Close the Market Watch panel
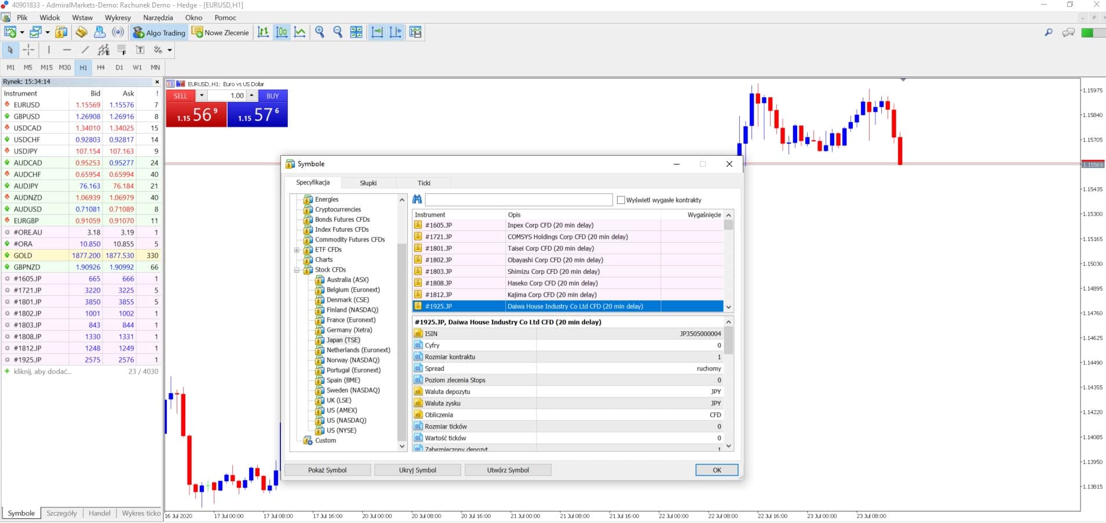 coord(157,82)
